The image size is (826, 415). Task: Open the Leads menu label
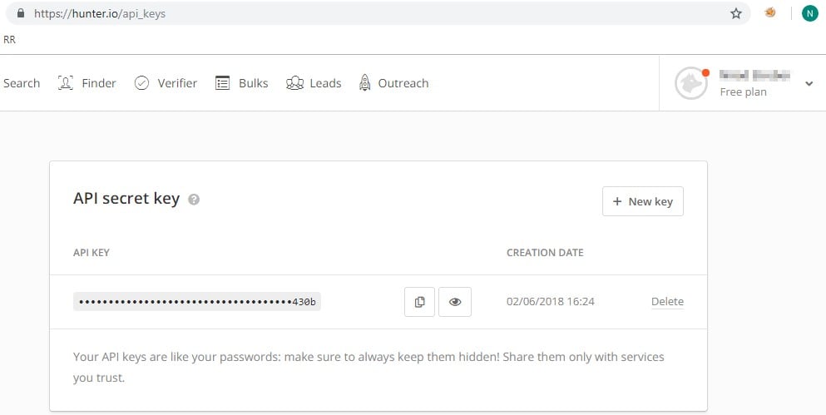coord(325,83)
